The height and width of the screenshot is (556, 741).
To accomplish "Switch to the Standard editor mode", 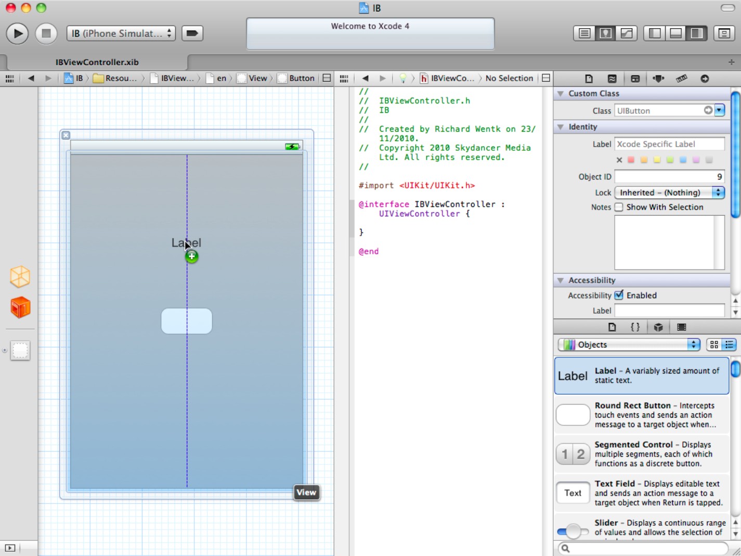I will coord(584,33).
